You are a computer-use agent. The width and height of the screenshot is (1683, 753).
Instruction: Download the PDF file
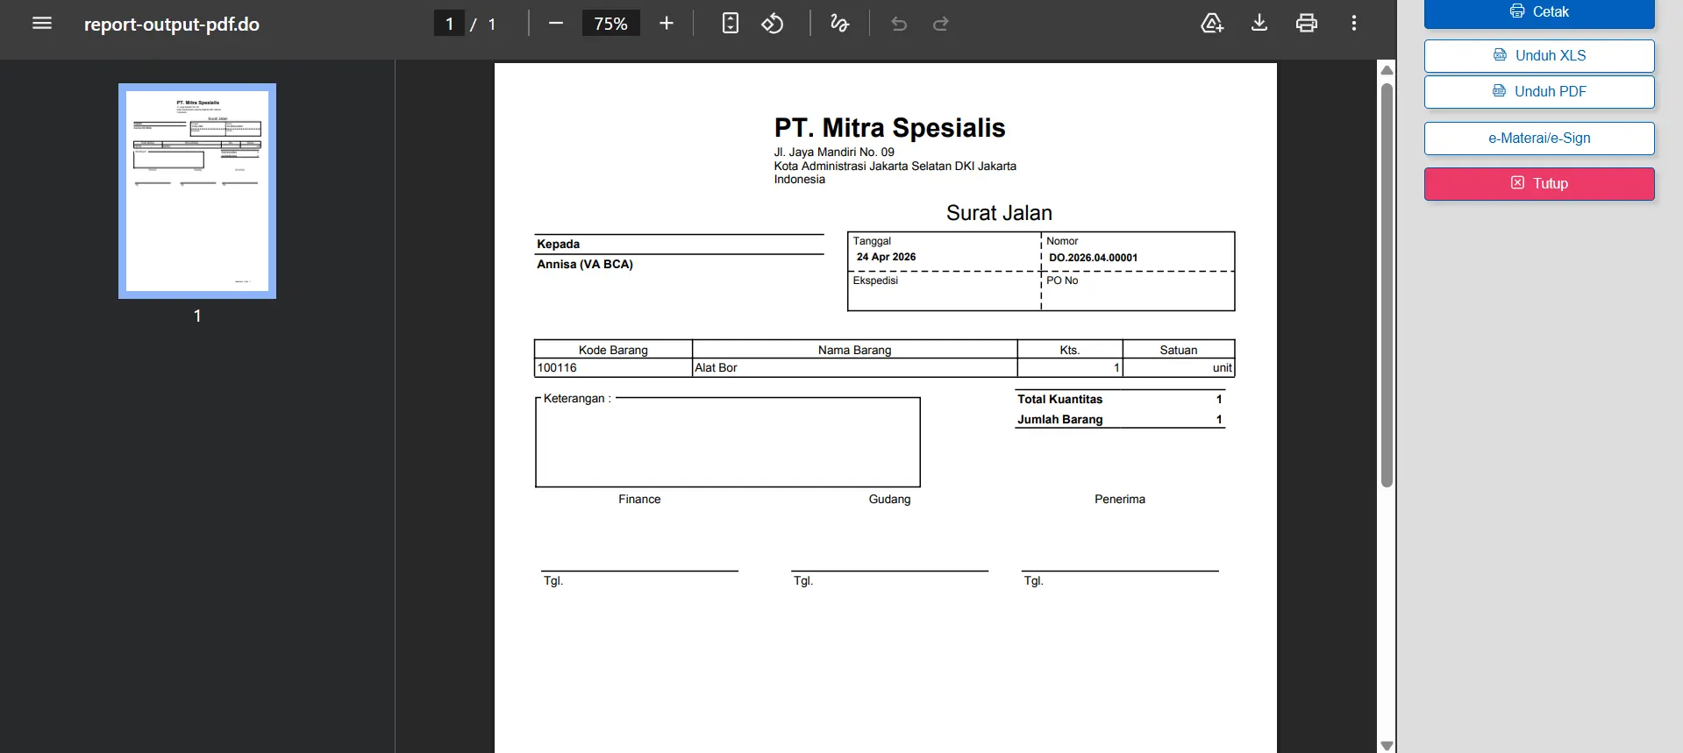click(1259, 24)
